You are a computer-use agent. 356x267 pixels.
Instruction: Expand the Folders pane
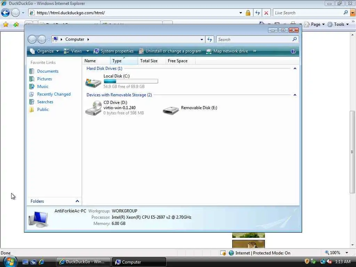[77, 201]
